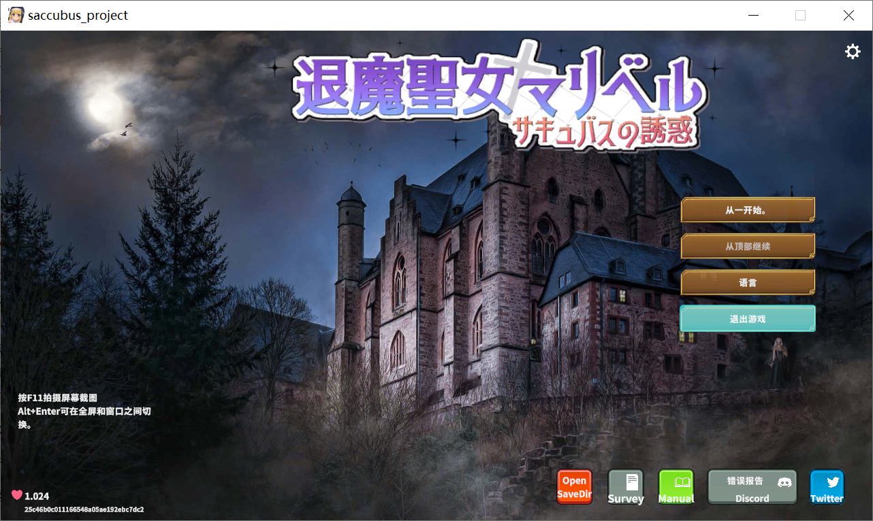This screenshot has width=873, height=521.
Task: Open the green Manual book icon
Action: (676, 487)
